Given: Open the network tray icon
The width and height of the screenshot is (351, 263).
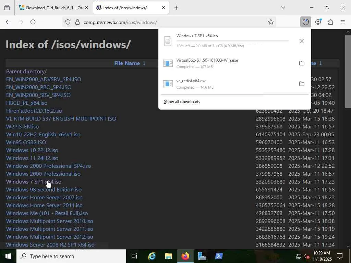Looking at the screenshot, I should tap(299, 256).
